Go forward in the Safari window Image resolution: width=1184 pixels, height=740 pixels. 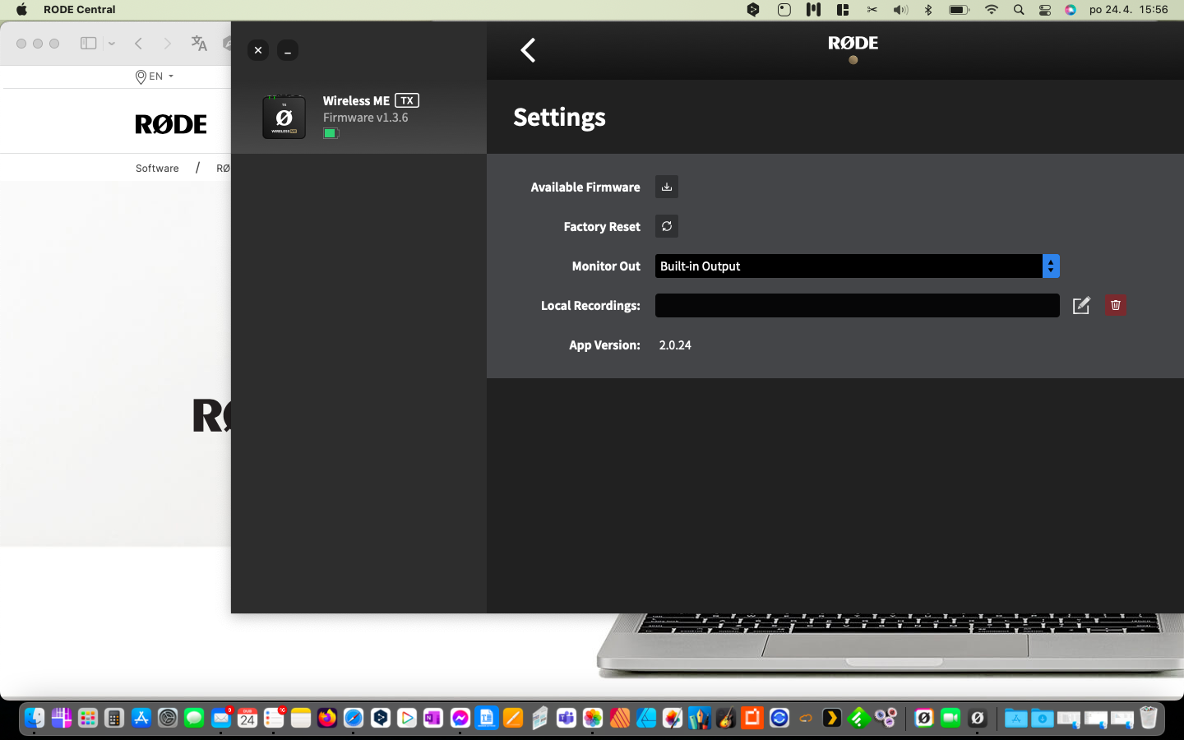[168, 44]
